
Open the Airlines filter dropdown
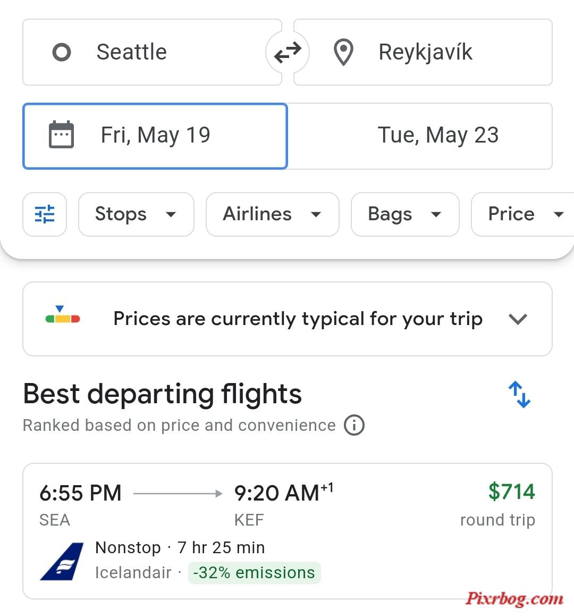click(x=273, y=214)
